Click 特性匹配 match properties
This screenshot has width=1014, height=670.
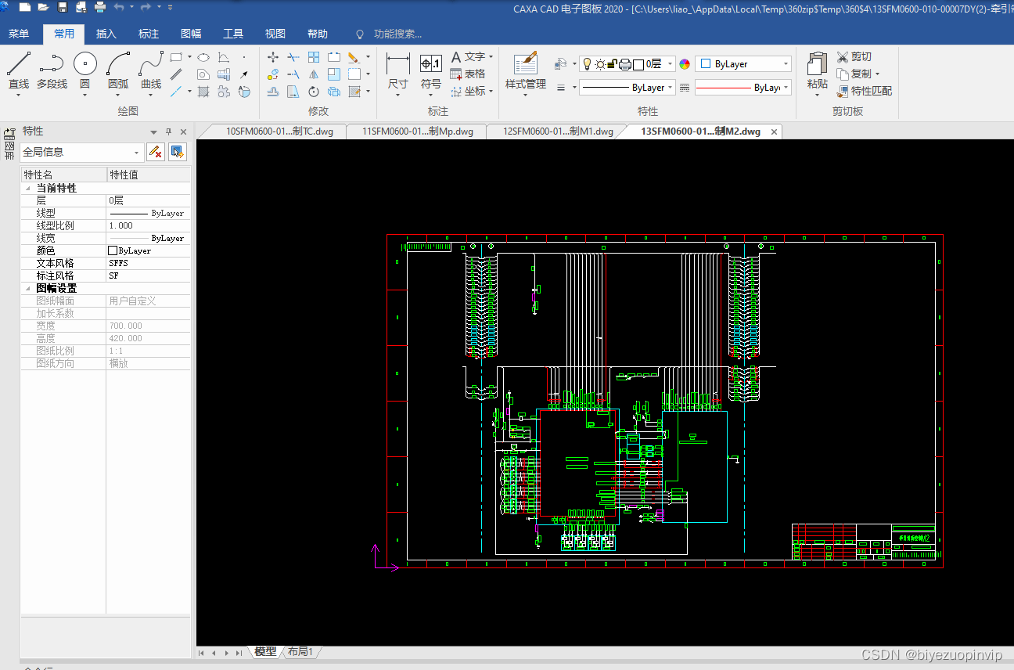[x=864, y=91]
